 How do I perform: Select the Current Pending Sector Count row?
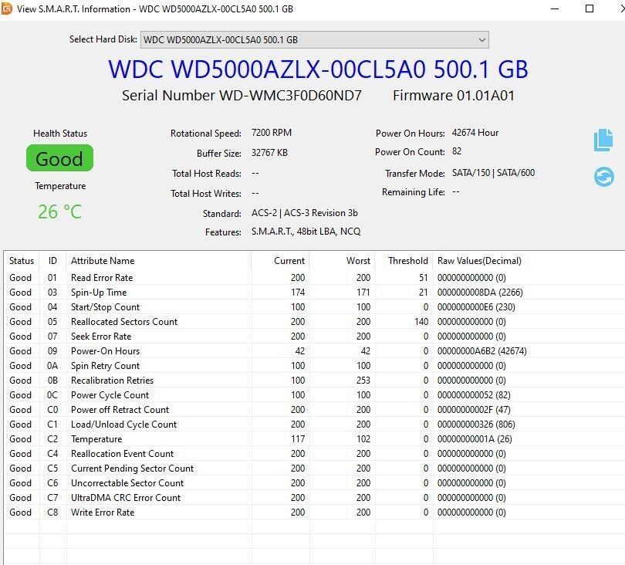coord(314,469)
